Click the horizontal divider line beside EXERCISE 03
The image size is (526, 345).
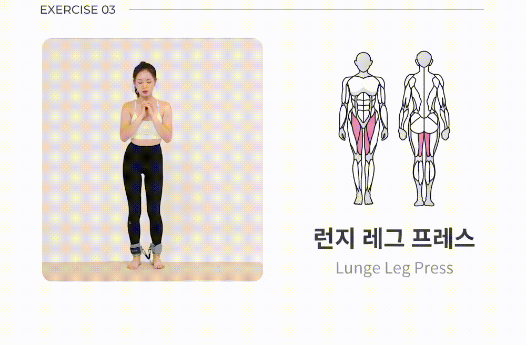(306, 9)
